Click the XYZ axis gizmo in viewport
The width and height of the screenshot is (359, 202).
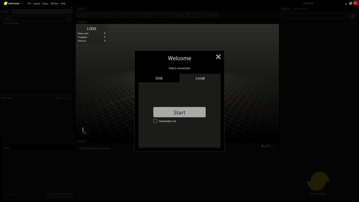pos(84,130)
